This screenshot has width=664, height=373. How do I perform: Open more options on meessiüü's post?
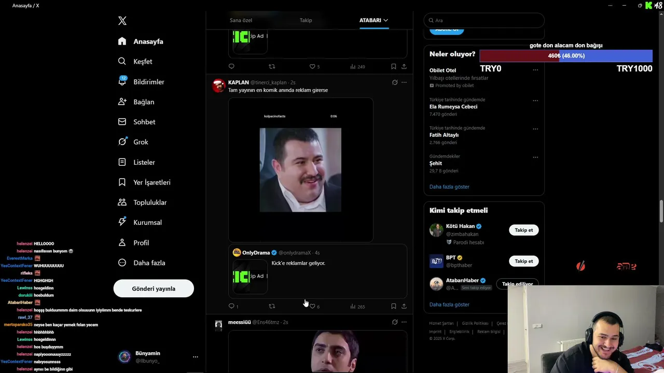pyautogui.click(x=404, y=322)
